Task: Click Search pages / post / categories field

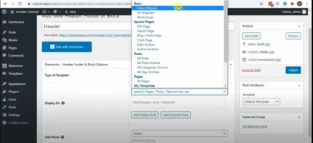Action: [x=178, y=102]
